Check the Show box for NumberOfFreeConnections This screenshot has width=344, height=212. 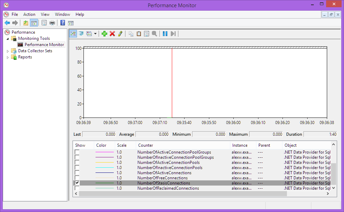tap(77, 178)
